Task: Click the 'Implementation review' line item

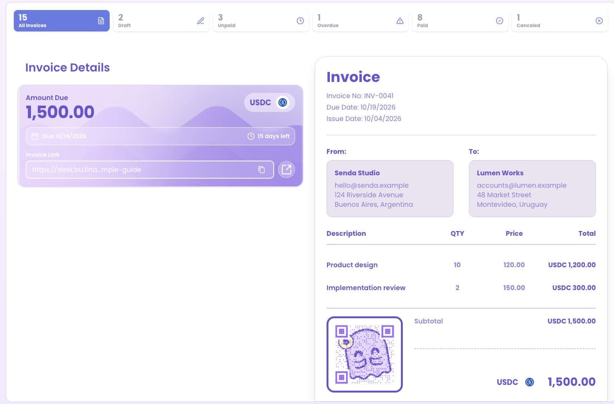Action: click(x=366, y=288)
